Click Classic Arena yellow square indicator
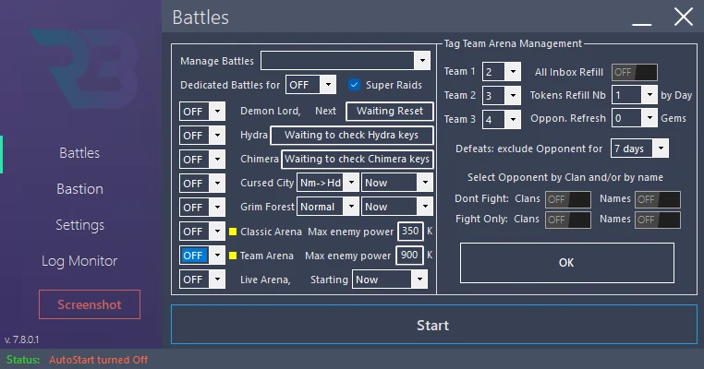Image resolution: width=704 pixels, height=369 pixels. pos(233,232)
